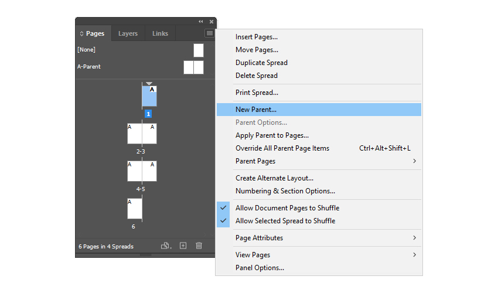Viewport: 498px width, 293px height.
Task: Select the 4-5 spread thumbnail
Action: (142, 171)
